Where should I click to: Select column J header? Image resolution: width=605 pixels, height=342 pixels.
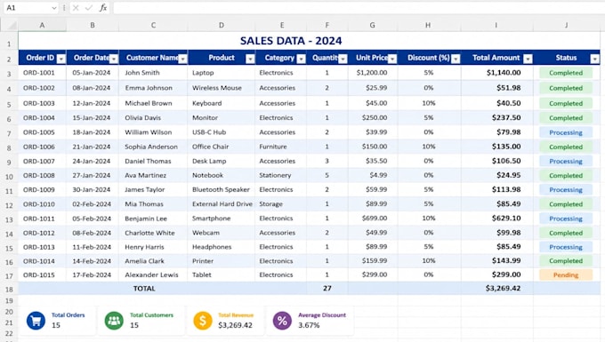click(x=567, y=26)
